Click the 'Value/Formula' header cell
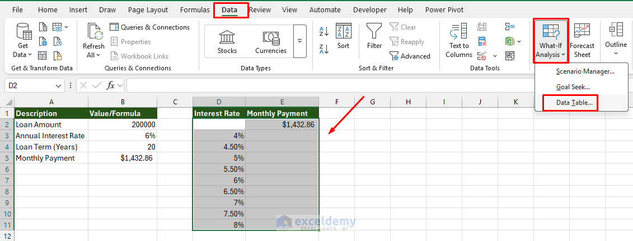This screenshot has height=241, width=633. coord(123,113)
